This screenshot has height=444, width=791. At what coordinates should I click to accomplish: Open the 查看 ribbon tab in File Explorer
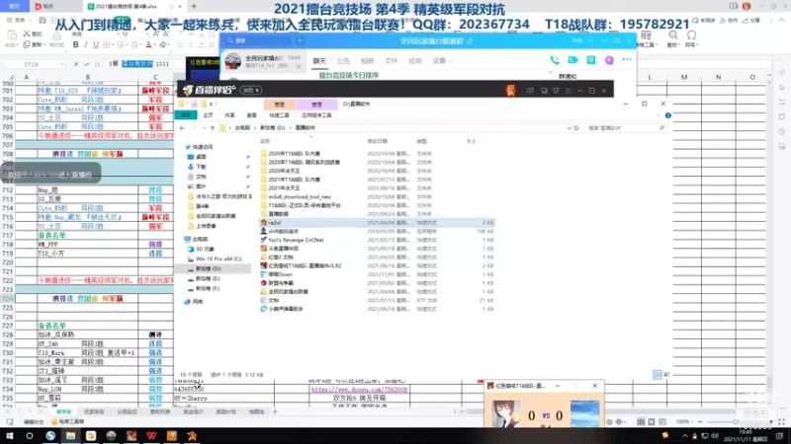coord(251,115)
